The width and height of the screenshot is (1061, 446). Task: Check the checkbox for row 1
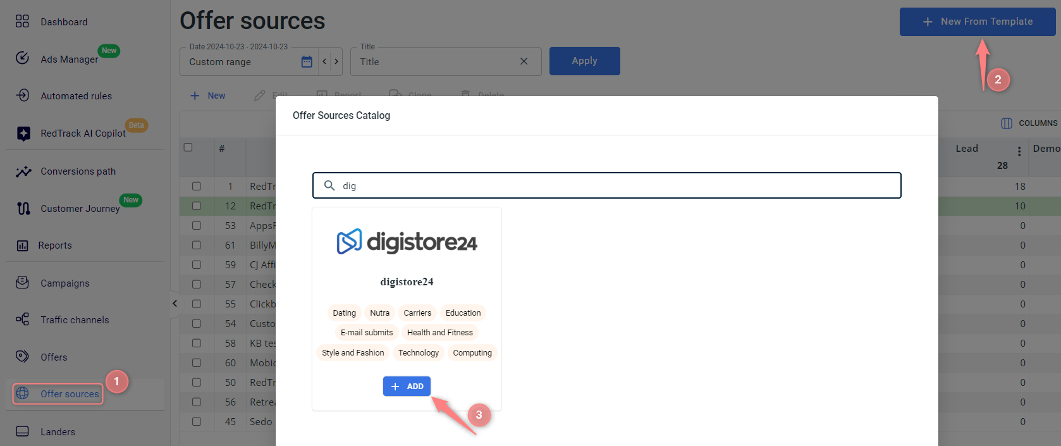click(197, 187)
